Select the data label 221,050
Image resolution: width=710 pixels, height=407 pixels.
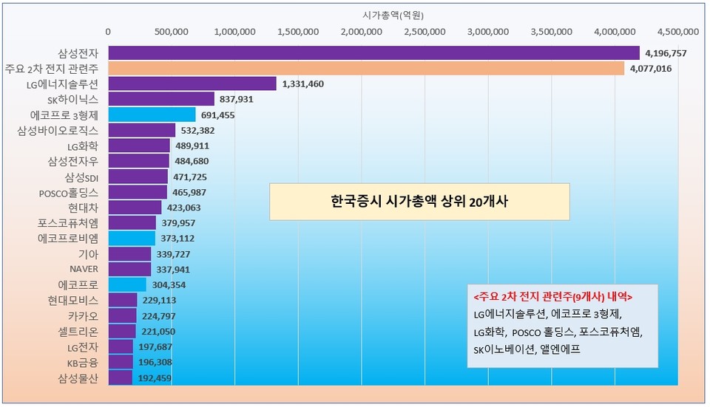(x=158, y=332)
